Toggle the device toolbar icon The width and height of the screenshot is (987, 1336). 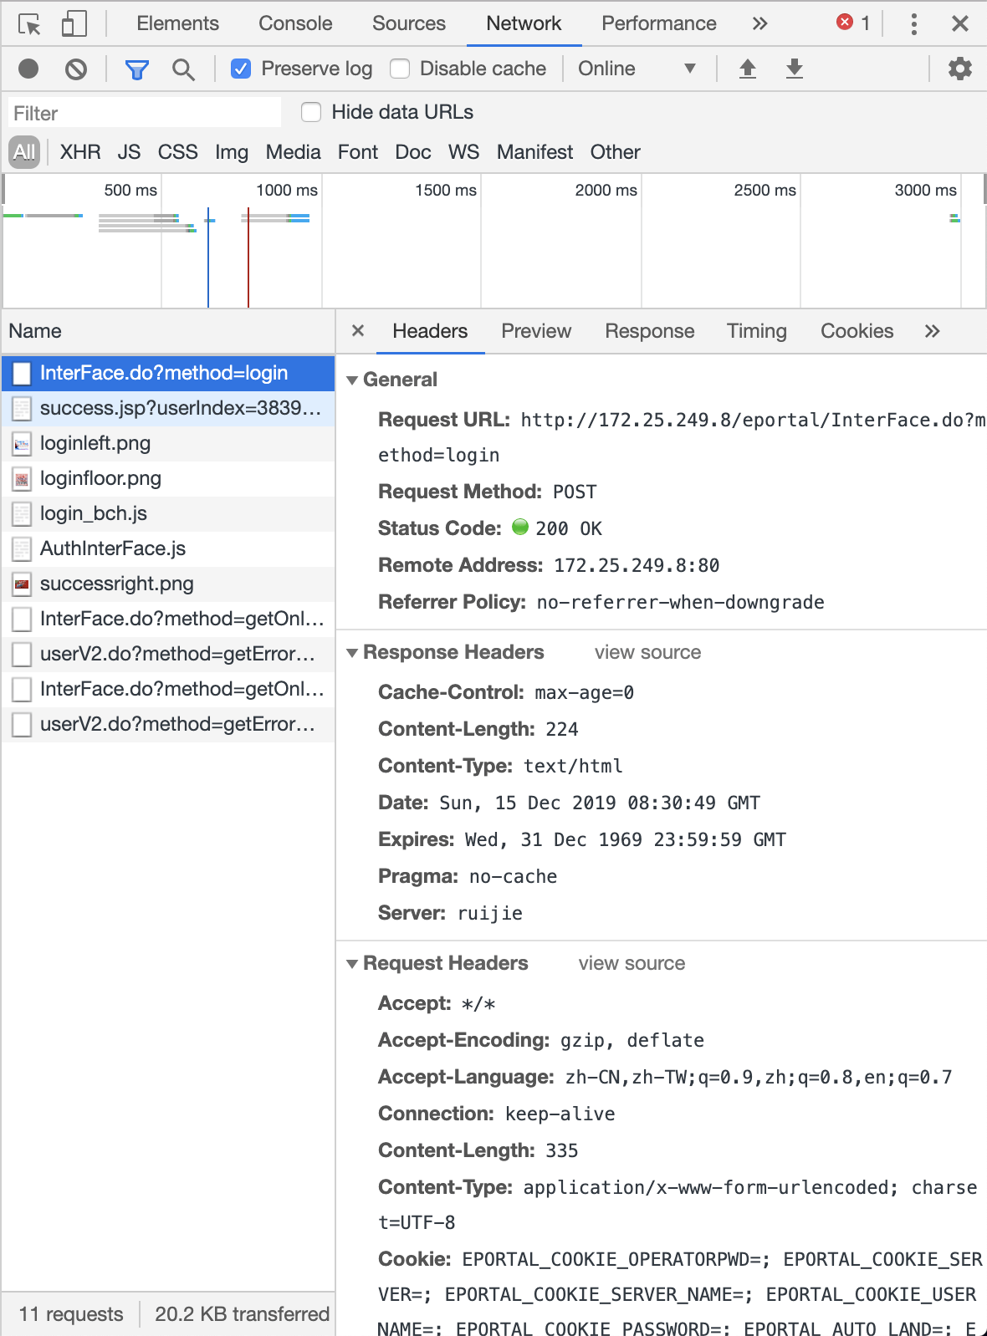pos(74,24)
